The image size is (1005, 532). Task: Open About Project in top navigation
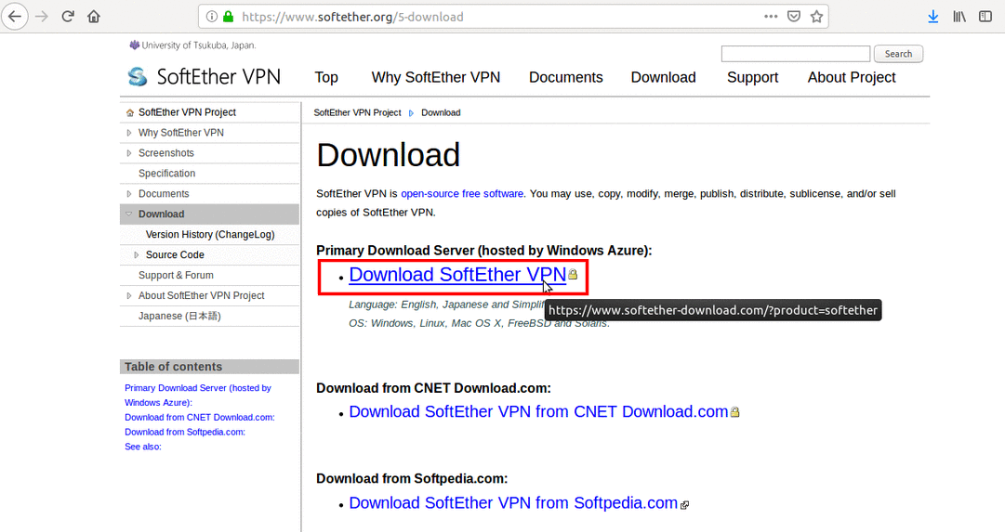coord(852,77)
